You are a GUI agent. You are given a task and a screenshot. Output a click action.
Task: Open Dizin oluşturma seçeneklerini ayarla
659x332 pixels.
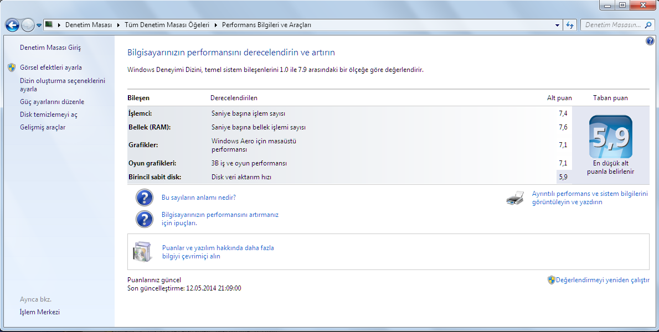63,85
